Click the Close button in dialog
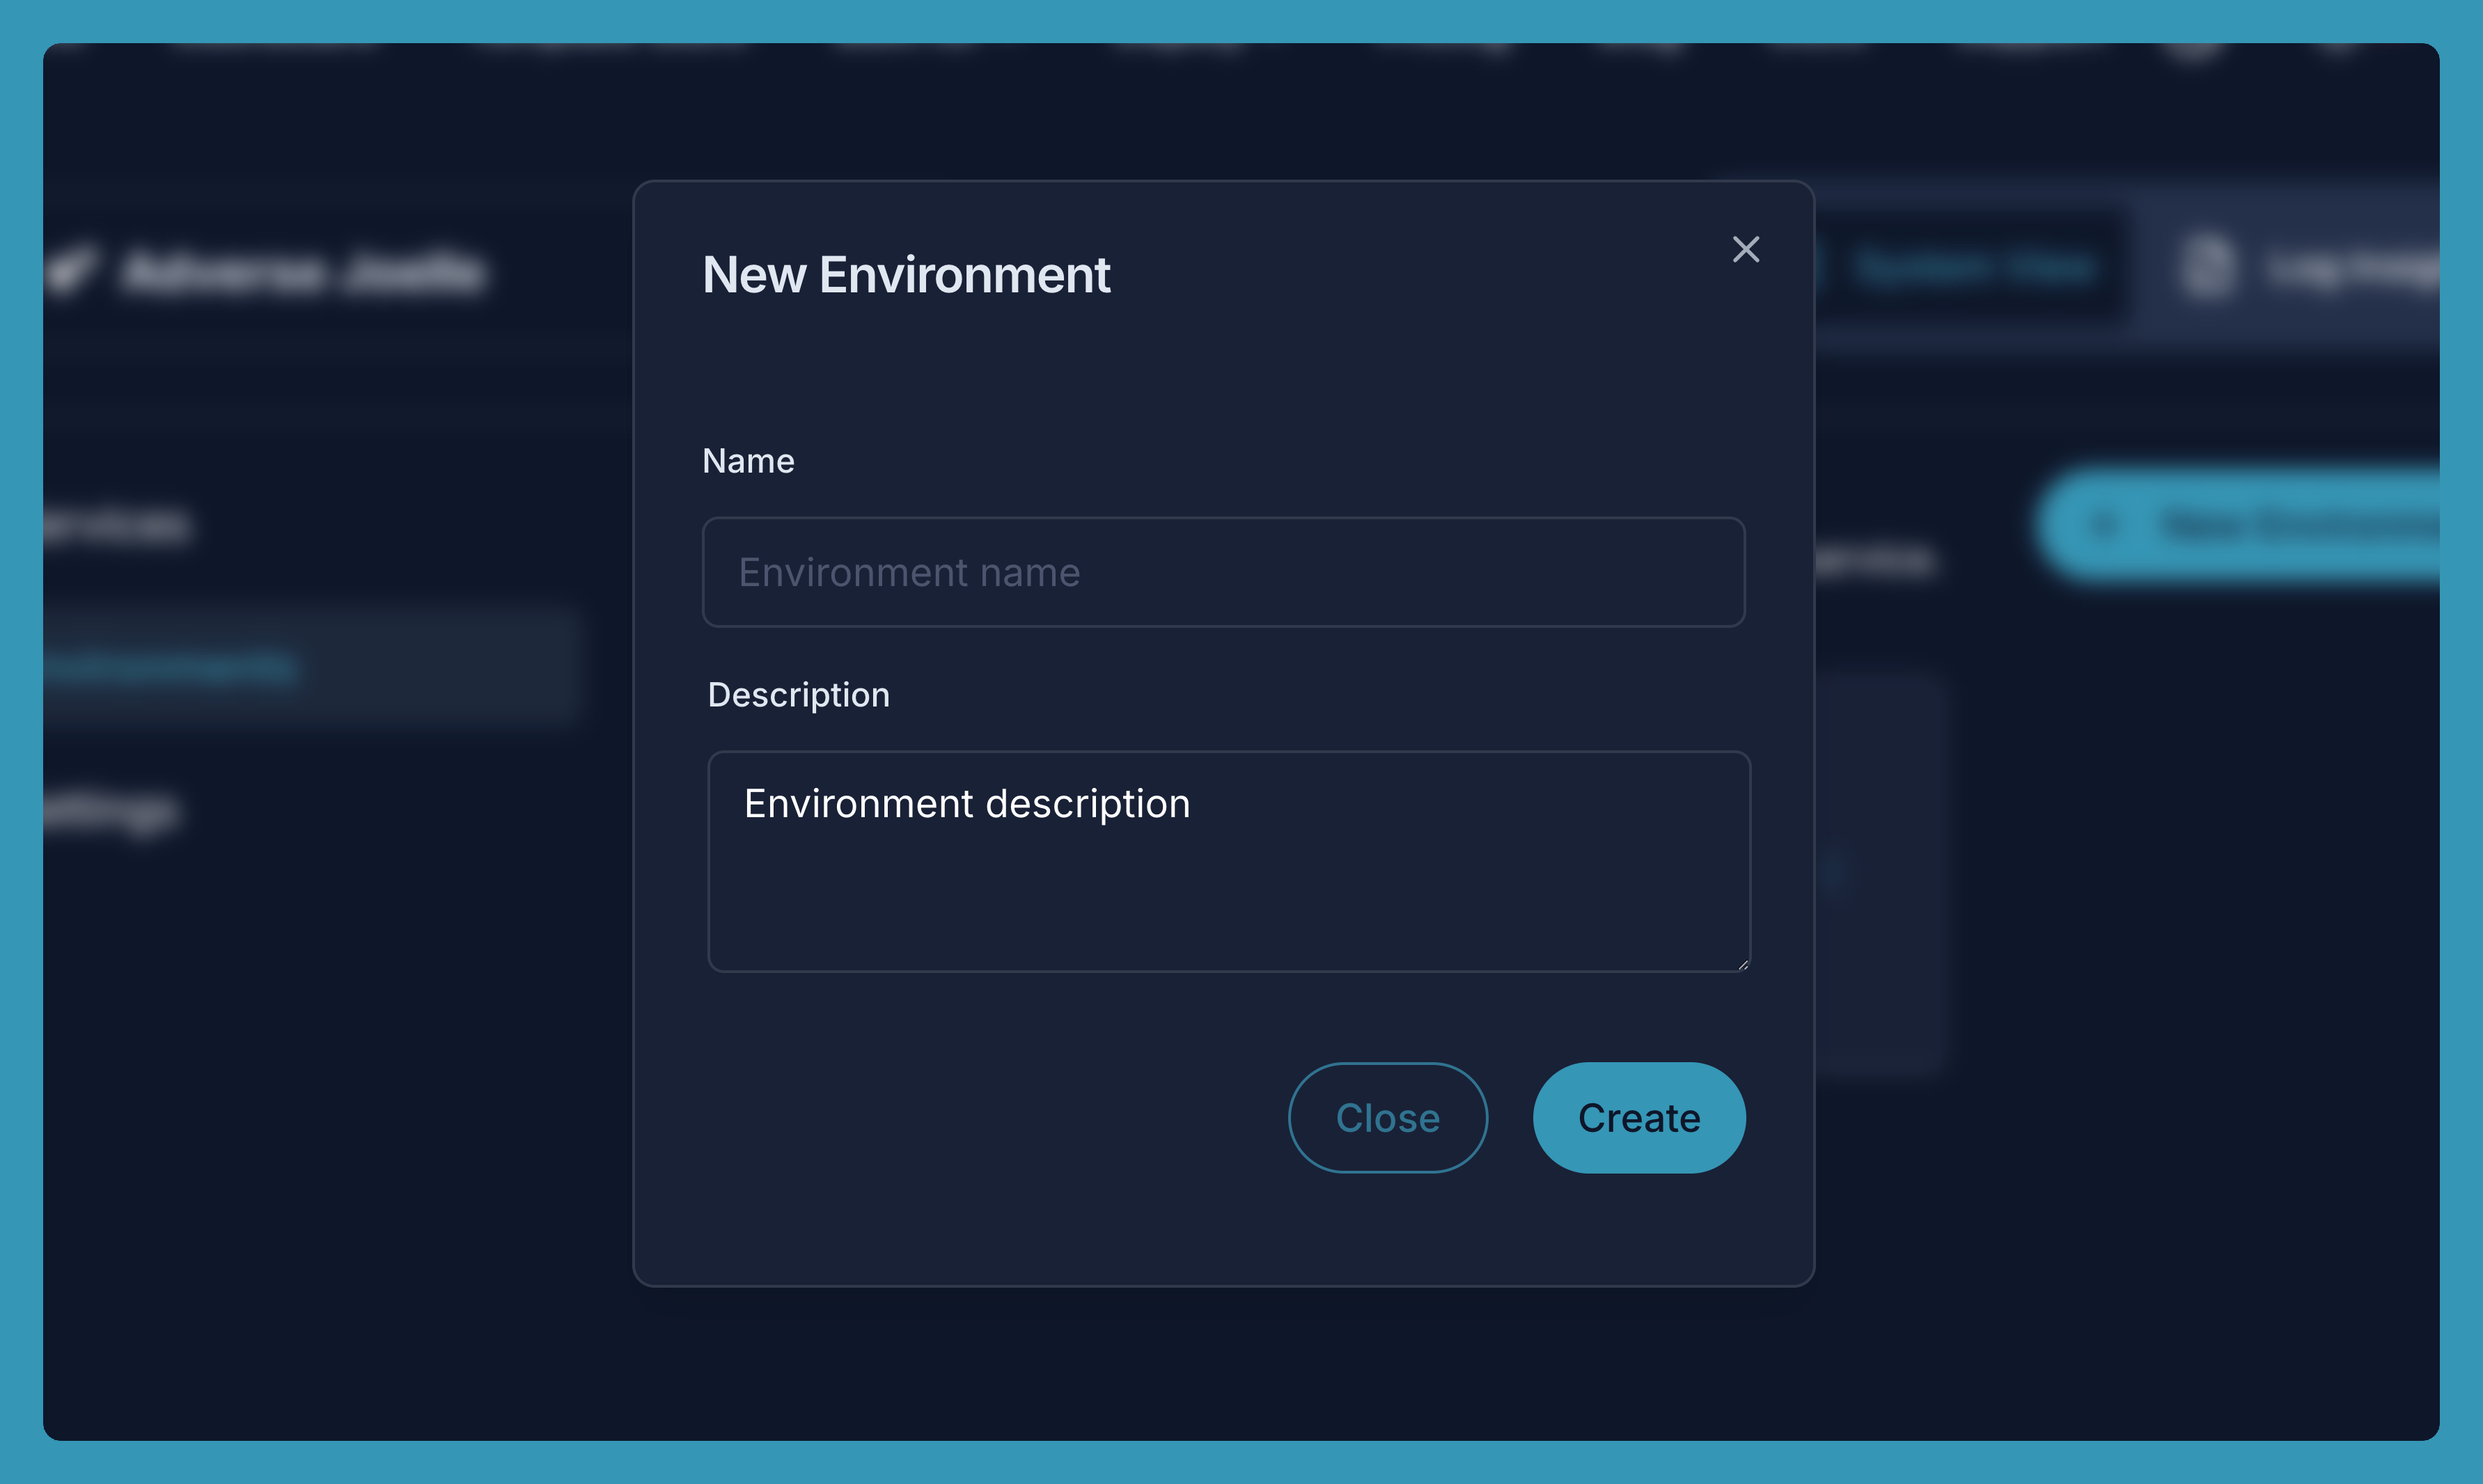Viewport: 2483px width, 1484px height. 1388,1117
